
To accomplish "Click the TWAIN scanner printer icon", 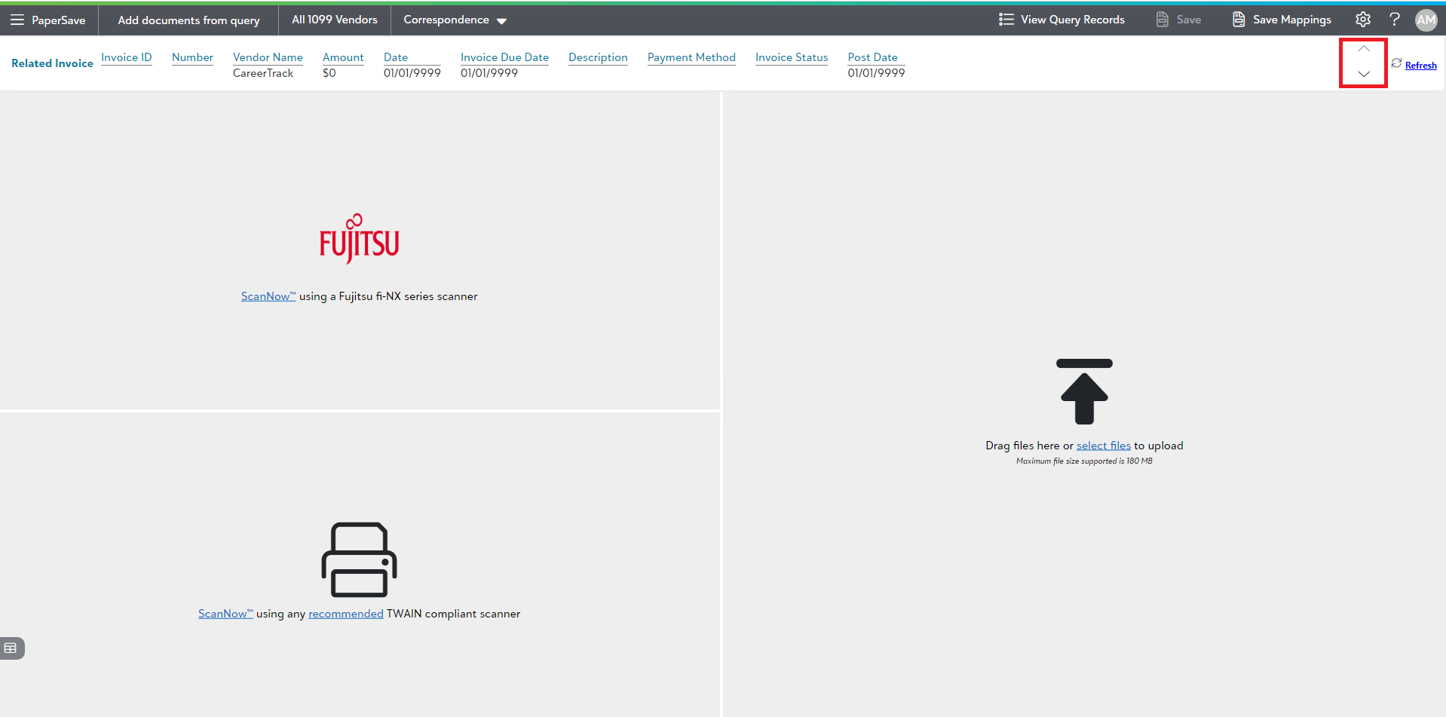I will click(x=359, y=560).
